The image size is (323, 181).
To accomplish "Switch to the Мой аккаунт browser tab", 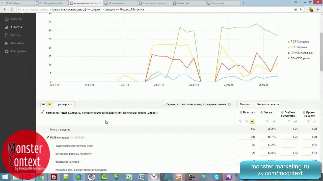I will (17, 3).
